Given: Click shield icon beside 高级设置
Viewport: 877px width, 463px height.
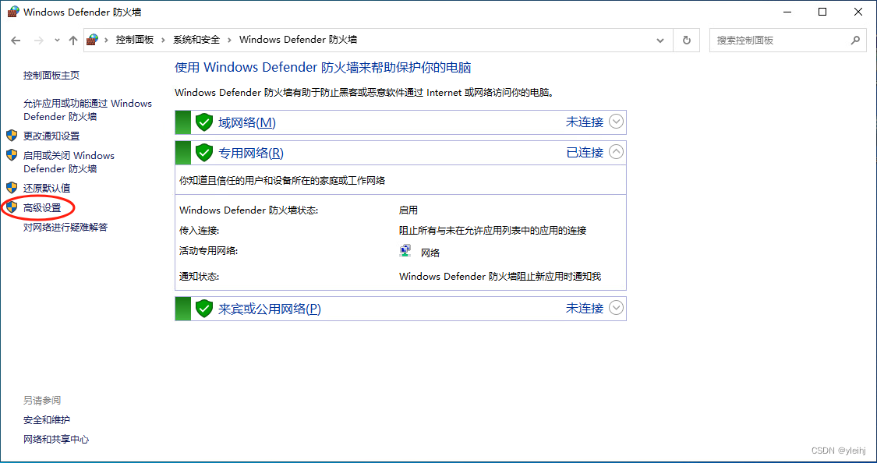Looking at the screenshot, I should [12, 207].
